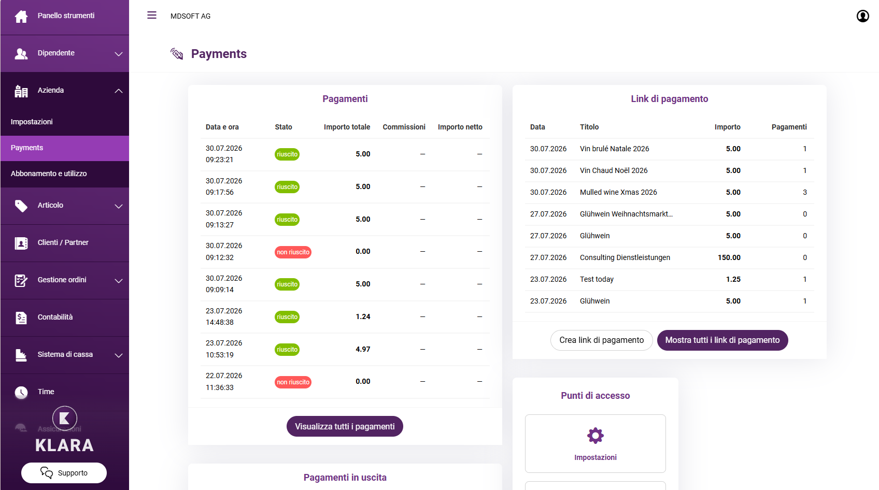Expand the Gestione ordini chevron
Screen dimensions: 879x490
tap(119, 281)
